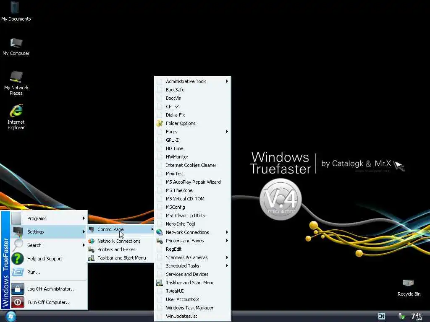The image size is (430, 322).
Task: Expand the Control Panel submenu arrow
Action: coord(152,229)
